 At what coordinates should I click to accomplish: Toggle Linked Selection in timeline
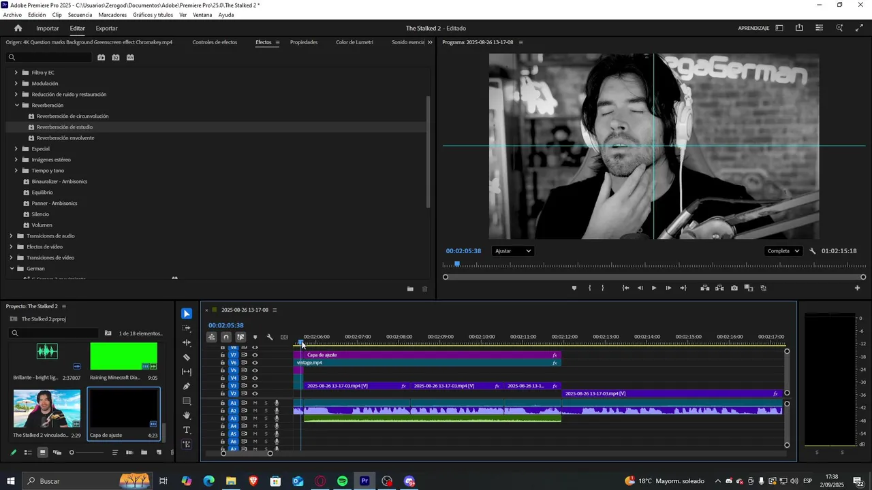(240, 337)
